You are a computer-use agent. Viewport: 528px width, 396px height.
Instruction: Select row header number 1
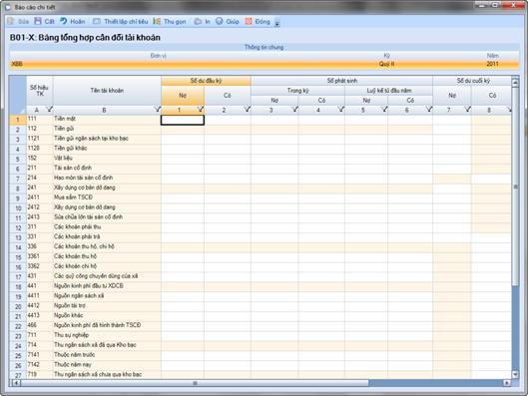(x=18, y=120)
